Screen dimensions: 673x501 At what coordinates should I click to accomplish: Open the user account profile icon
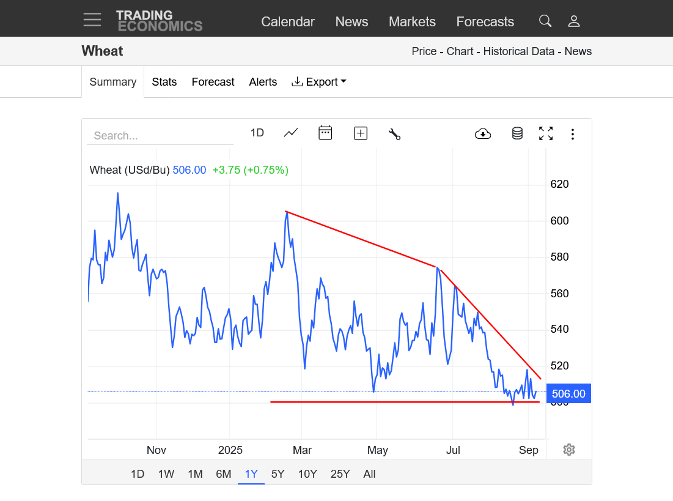pos(573,21)
